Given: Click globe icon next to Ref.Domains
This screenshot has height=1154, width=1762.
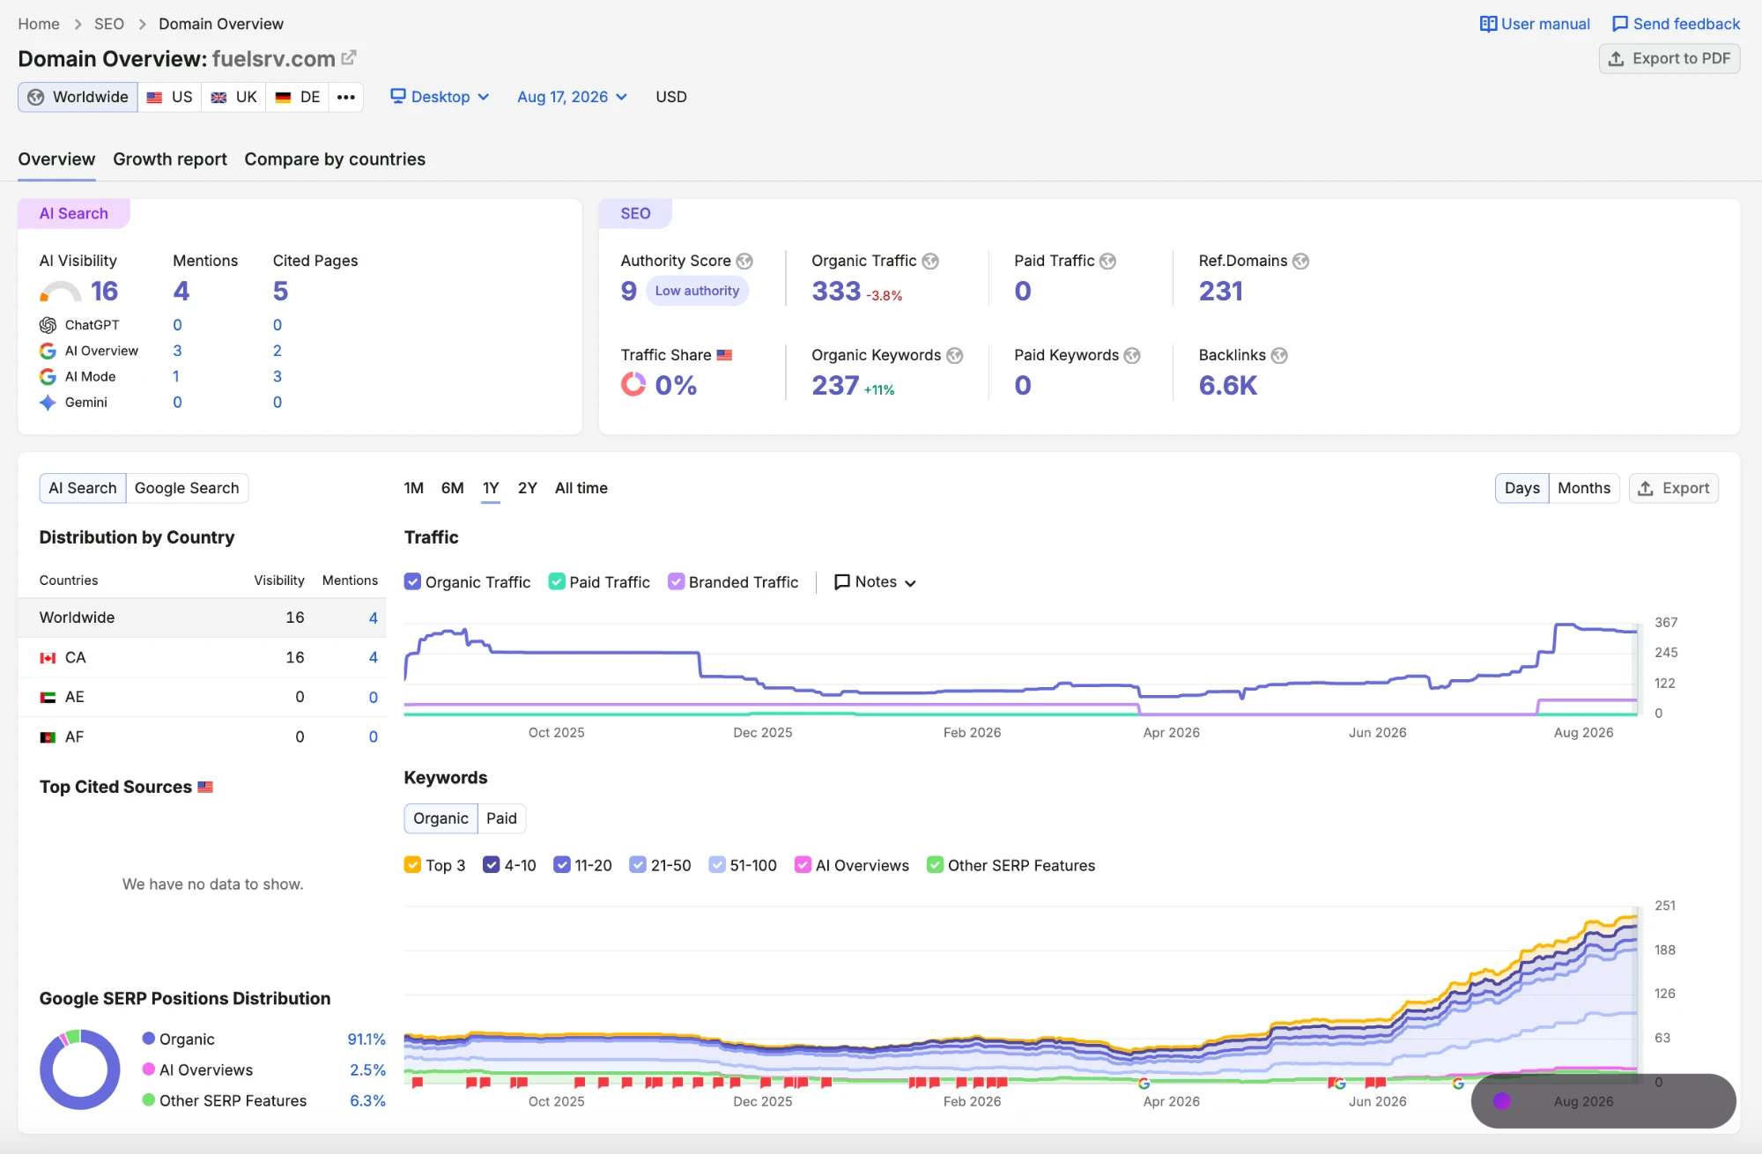Looking at the screenshot, I should click(x=1301, y=261).
